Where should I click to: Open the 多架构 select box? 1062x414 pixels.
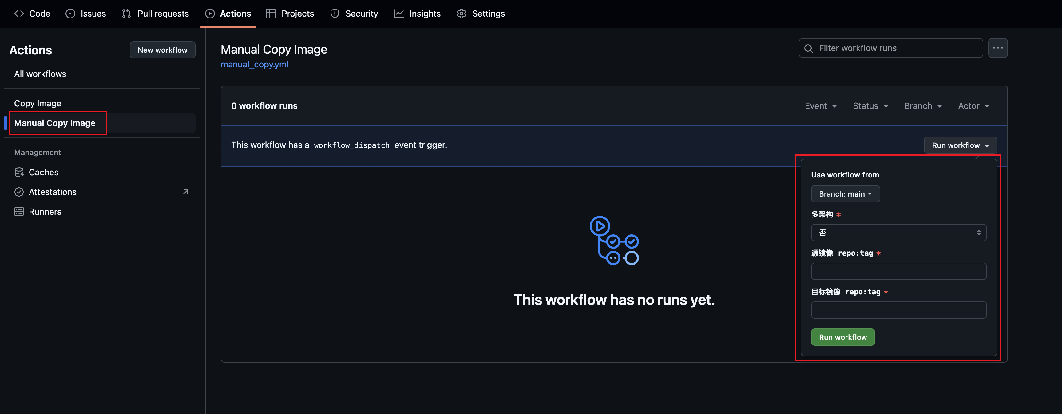coord(898,233)
